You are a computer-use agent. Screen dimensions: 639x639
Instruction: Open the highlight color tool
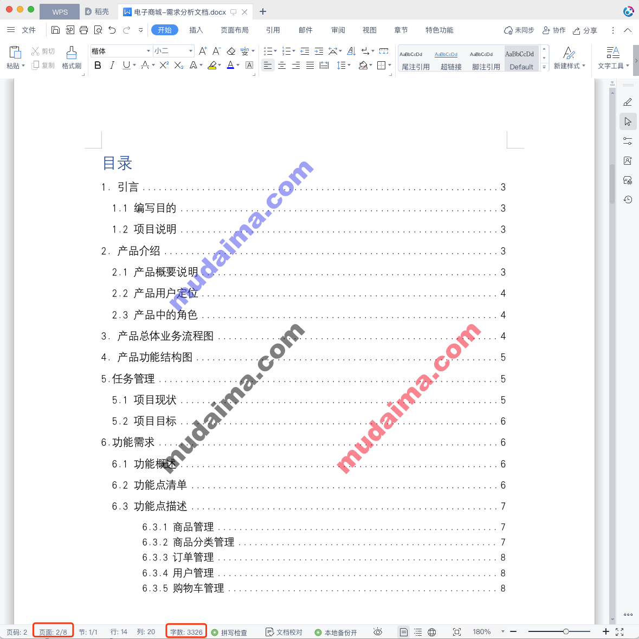coord(212,65)
